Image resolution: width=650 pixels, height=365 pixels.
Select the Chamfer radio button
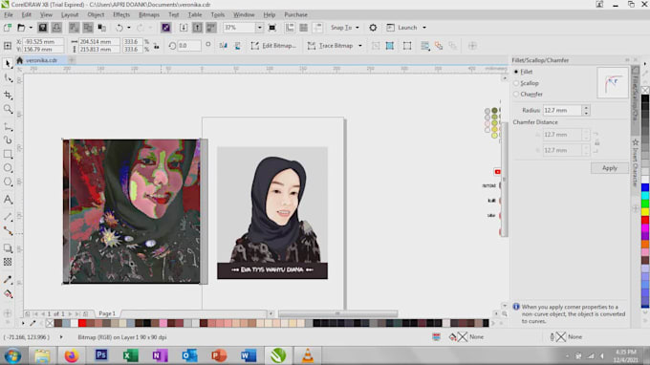(x=516, y=95)
